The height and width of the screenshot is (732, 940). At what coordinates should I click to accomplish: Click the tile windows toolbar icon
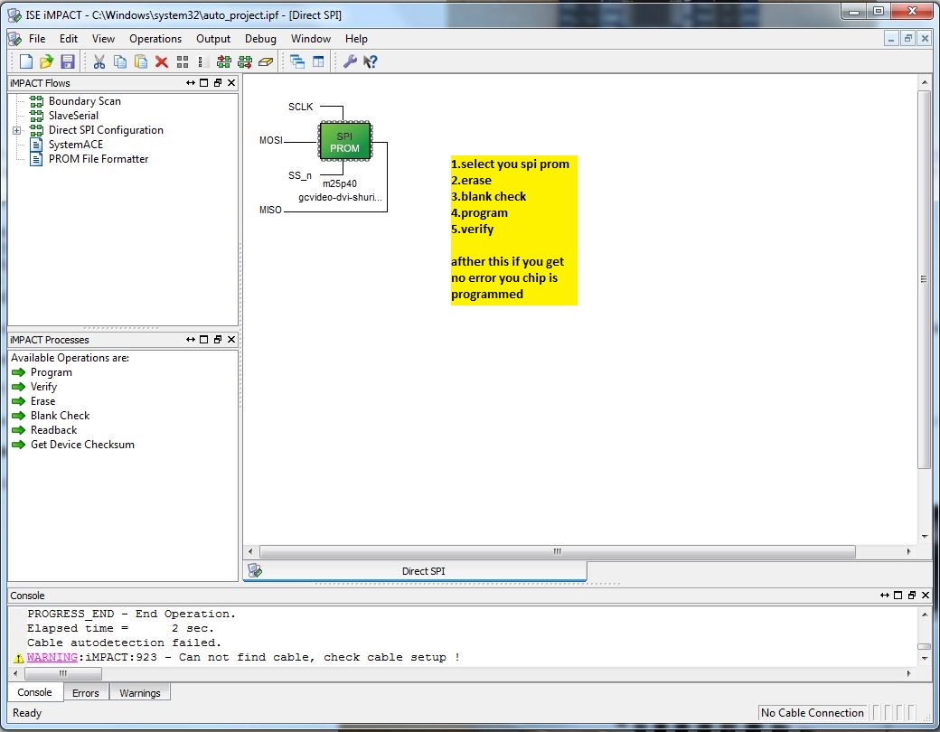coord(318,61)
